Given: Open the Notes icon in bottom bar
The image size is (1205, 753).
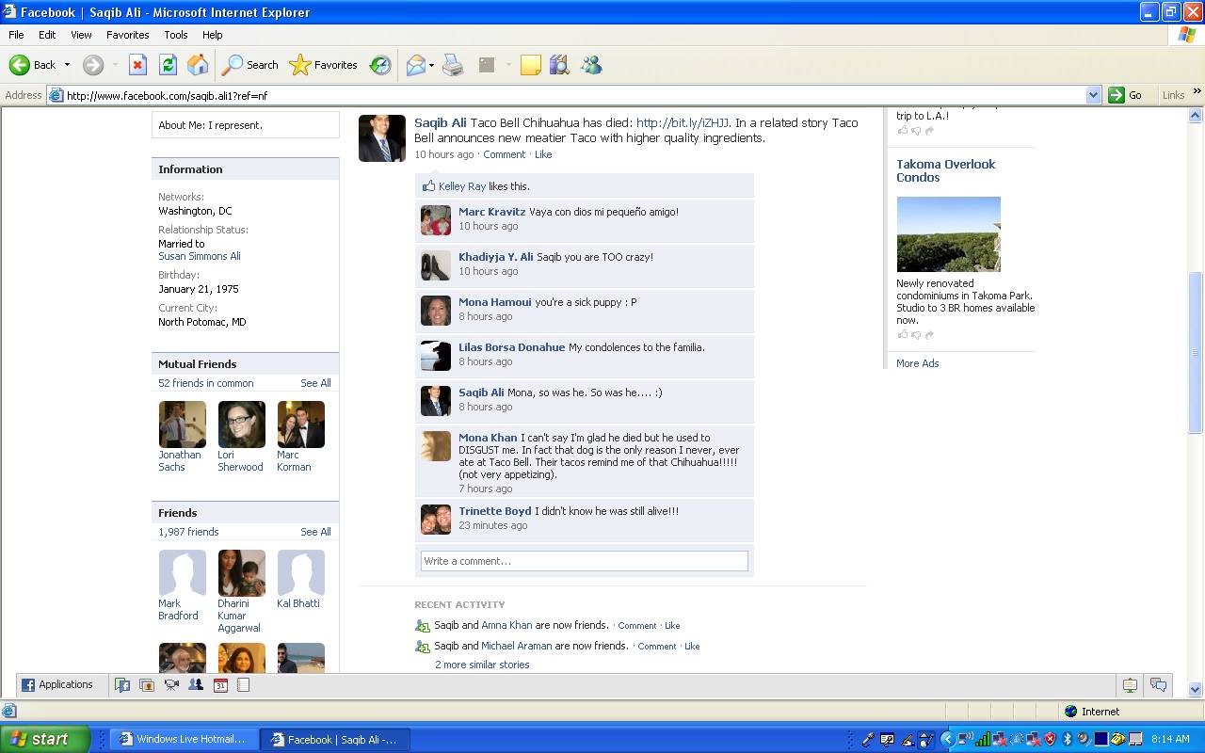Looking at the screenshot, I should (243, 685).
